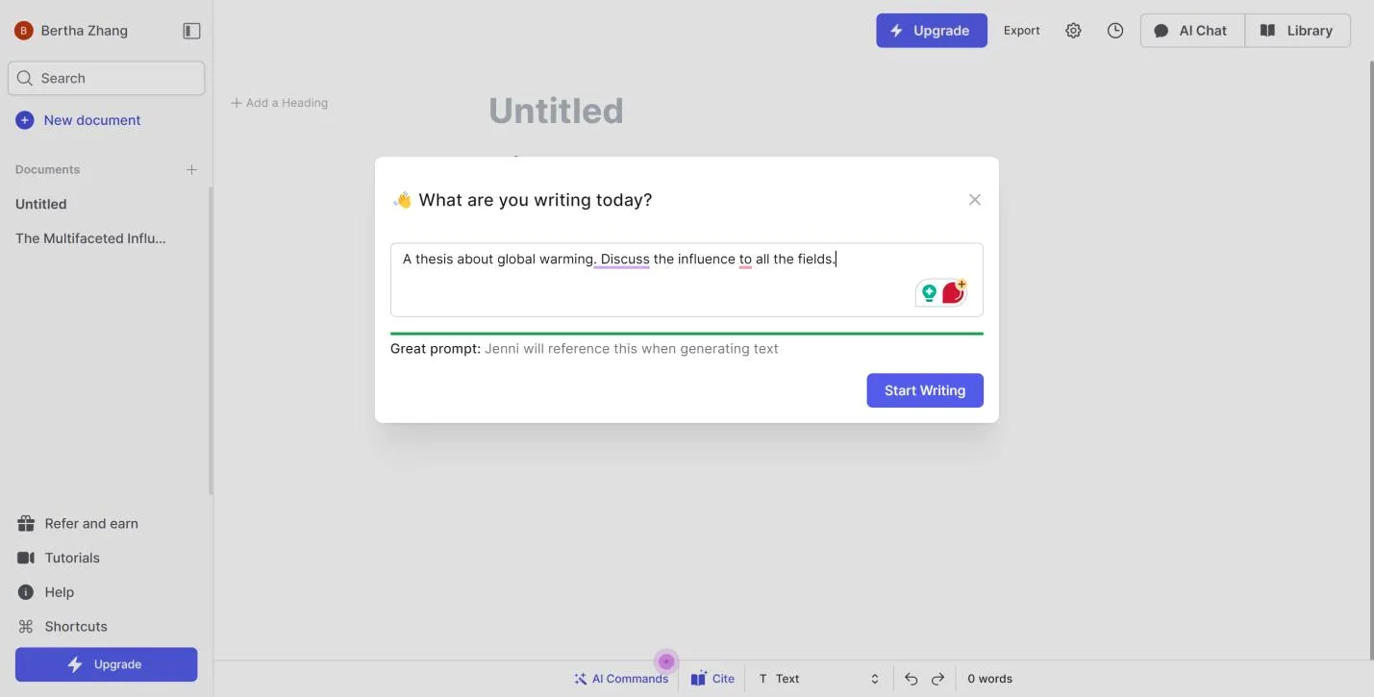Screen dimensions: 1374x697
Task: Click the search magnifier in the sidebar
Action: (25, 78)
